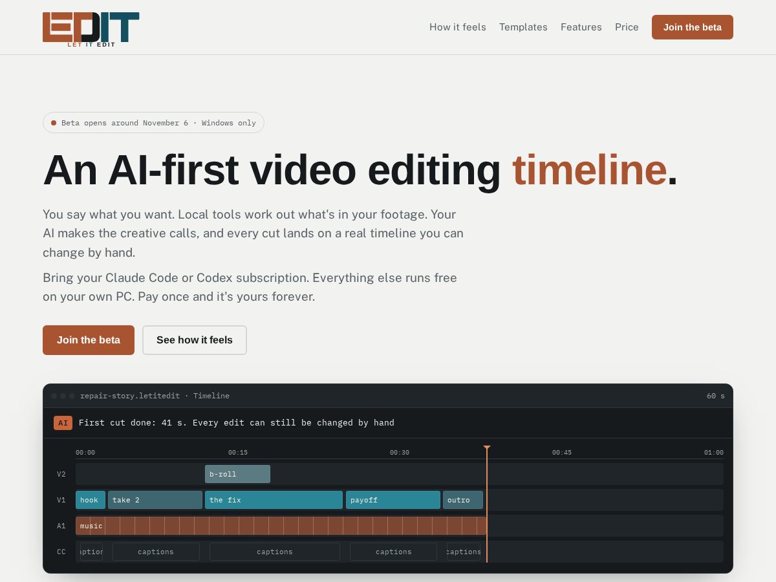Select captions block under outro
Screen dimensions: 776x582
(x=464, y=552)
